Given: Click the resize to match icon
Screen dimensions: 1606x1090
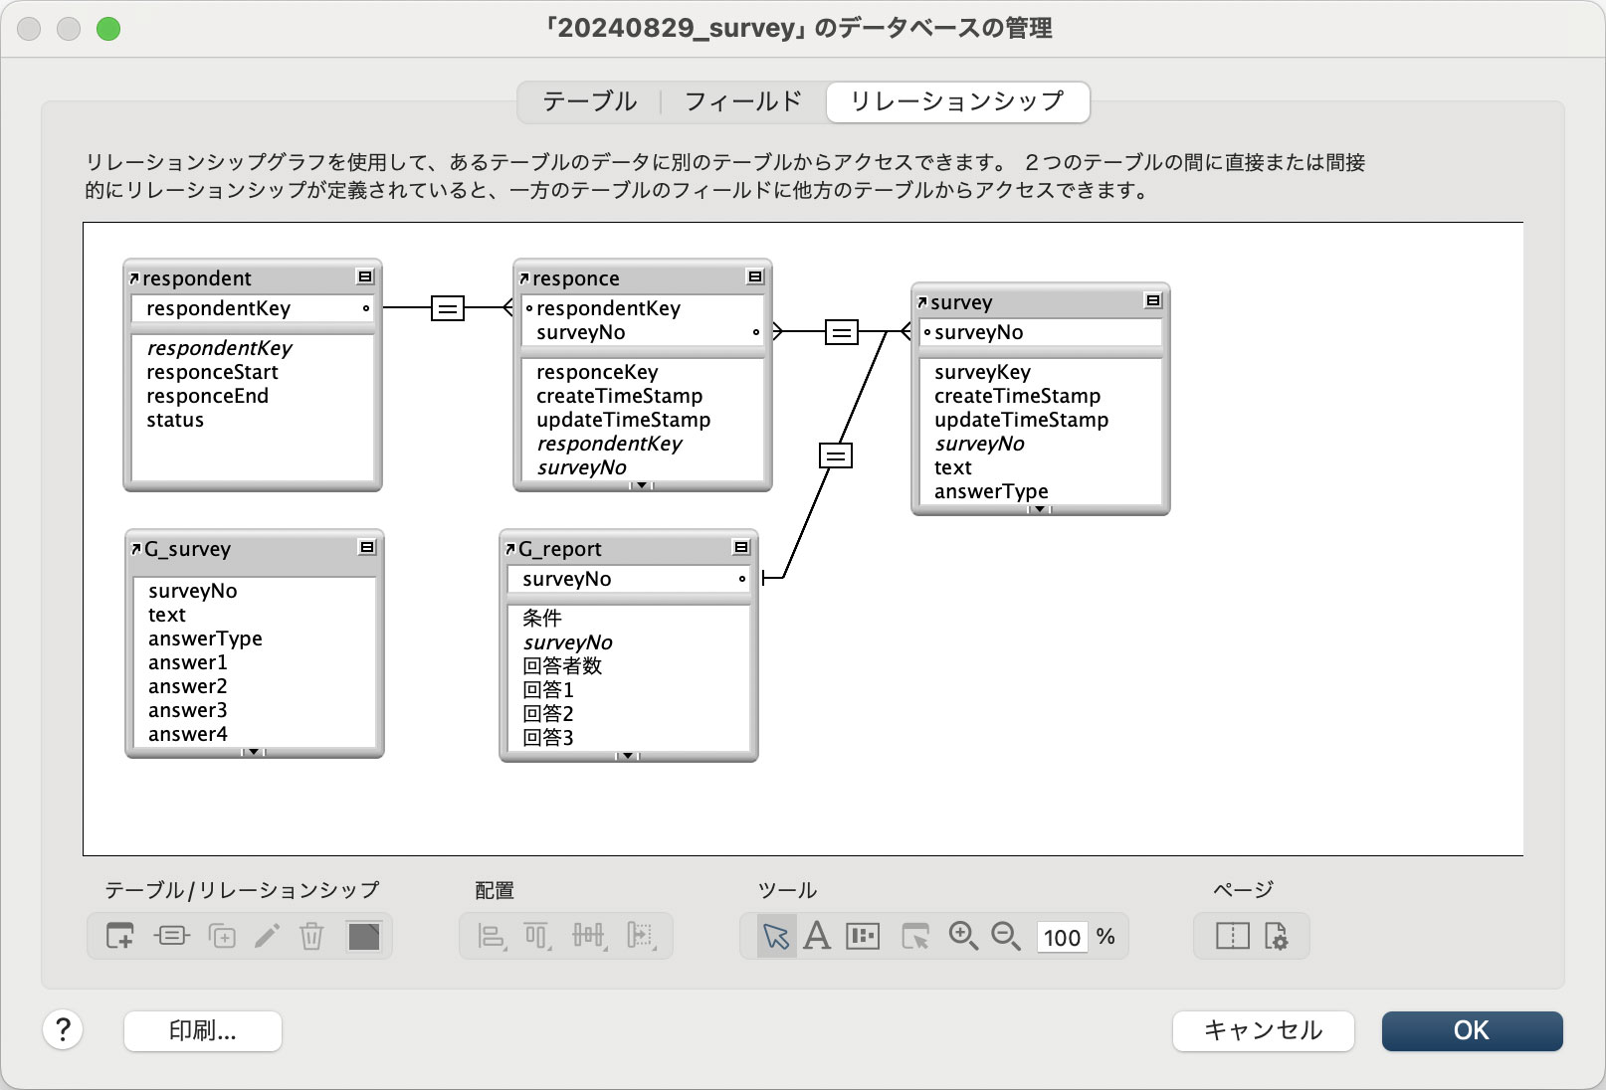Looking at the screenshot, I should point(642,936).
